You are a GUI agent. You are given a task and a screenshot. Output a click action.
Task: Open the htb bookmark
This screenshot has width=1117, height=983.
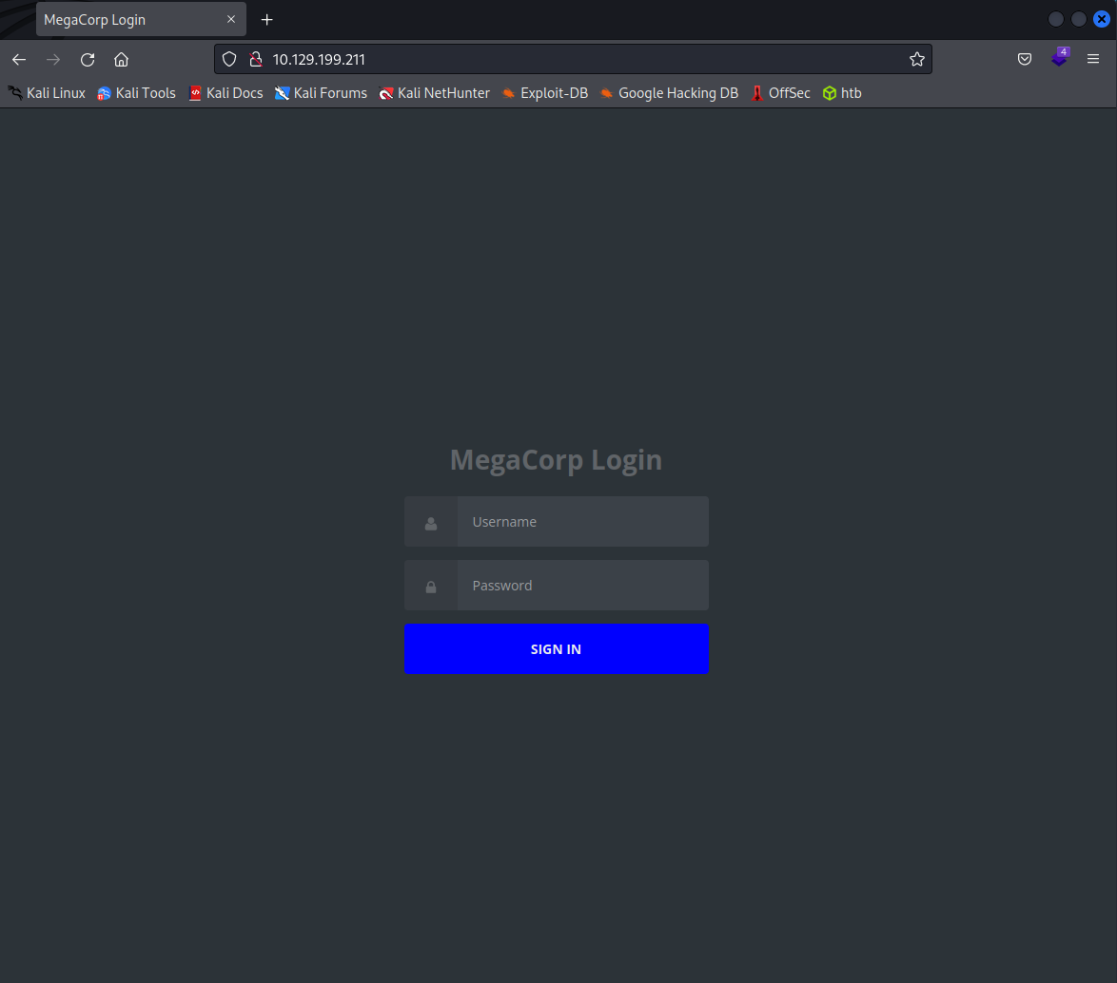842,93
